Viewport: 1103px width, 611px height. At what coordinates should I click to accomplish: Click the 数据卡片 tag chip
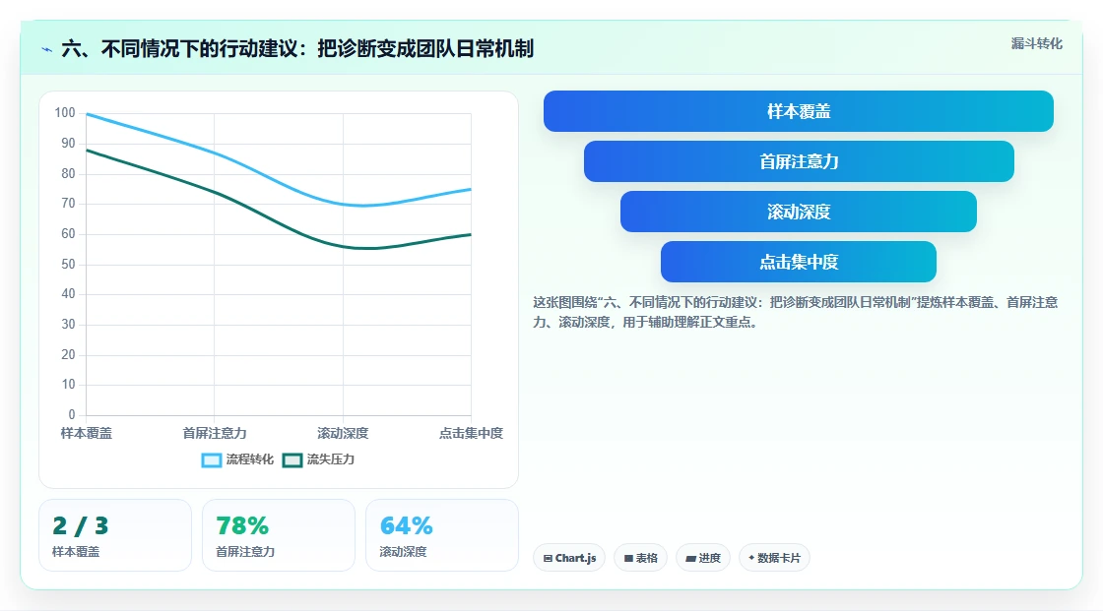click(x=774, y=558)
